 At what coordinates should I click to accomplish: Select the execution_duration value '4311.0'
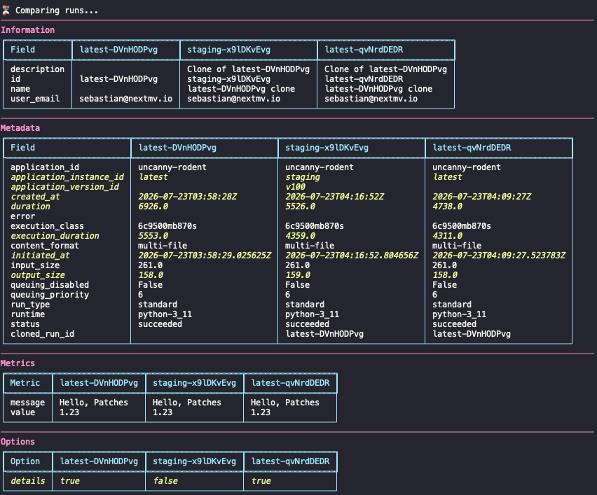click(447, 236)
